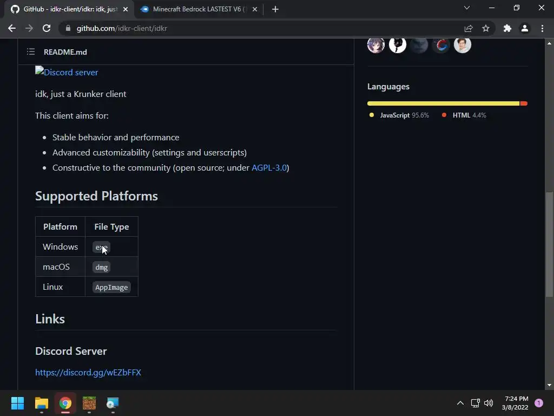Click the scrollbar down arrow
The width and height of the screenshot is (554, 416).
[549, 385]
